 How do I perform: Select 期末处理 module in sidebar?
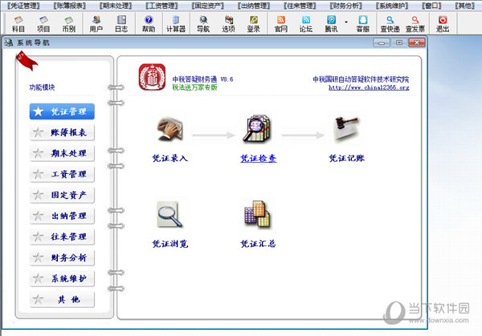point(62,153)
